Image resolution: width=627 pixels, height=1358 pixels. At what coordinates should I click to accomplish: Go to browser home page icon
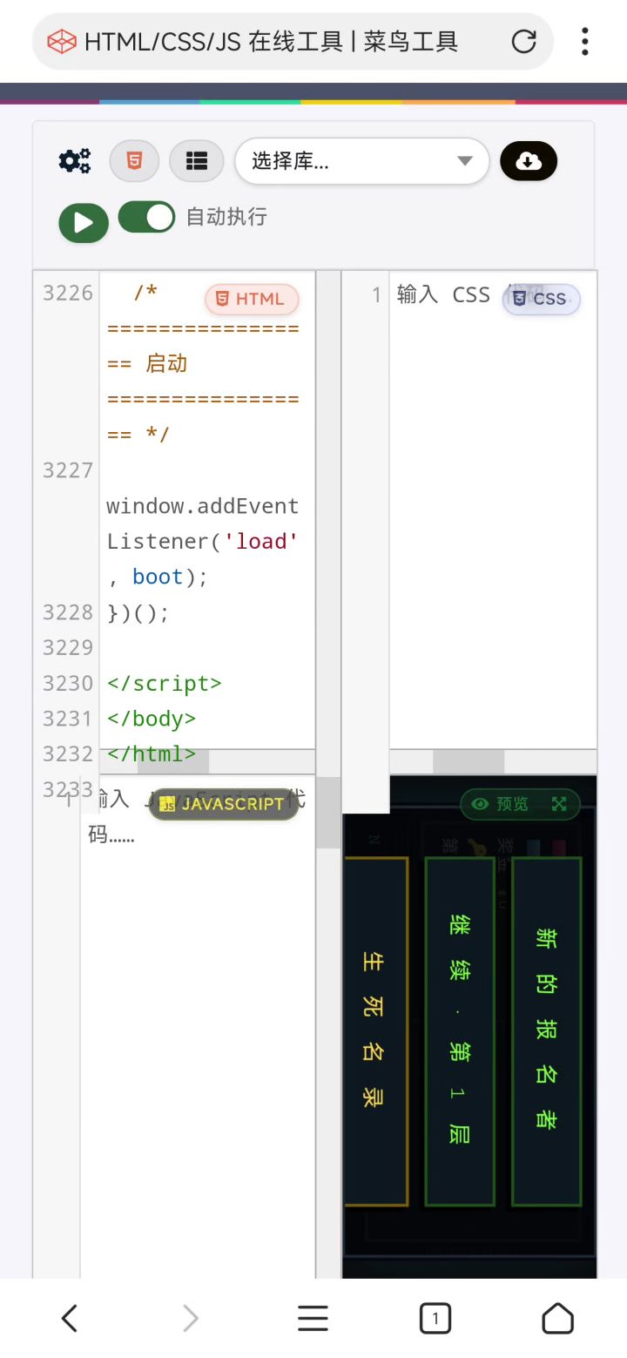click(557, 1318)
